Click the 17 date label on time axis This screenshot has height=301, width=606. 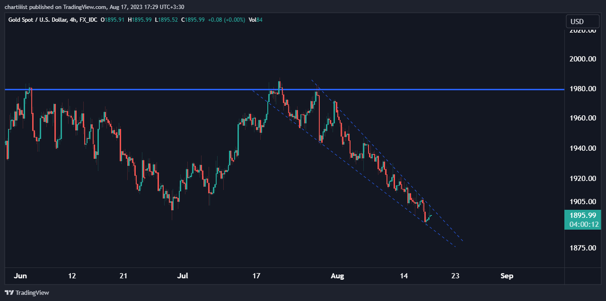(x=257, y=276)
